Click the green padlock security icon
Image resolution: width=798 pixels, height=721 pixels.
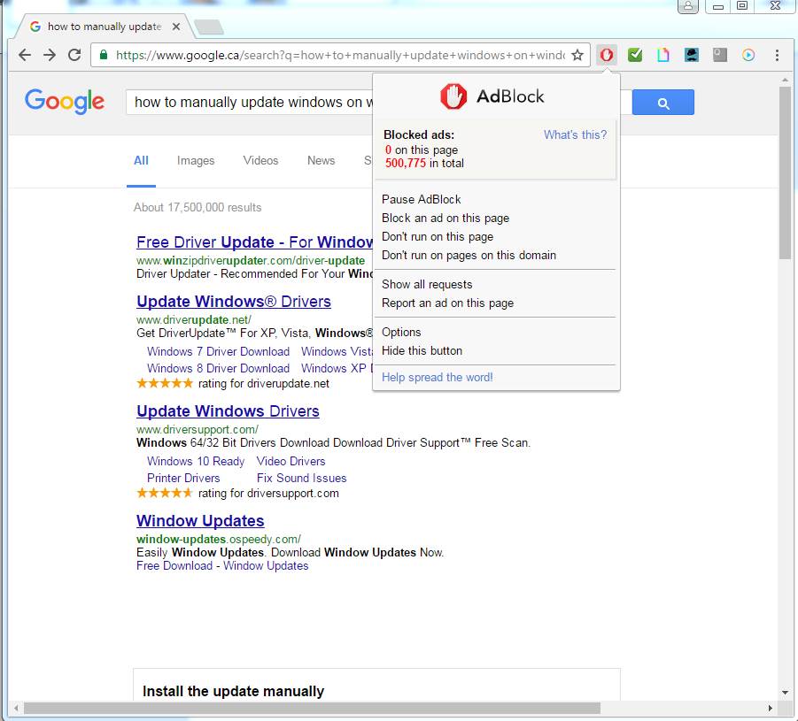tap(104, 55)
